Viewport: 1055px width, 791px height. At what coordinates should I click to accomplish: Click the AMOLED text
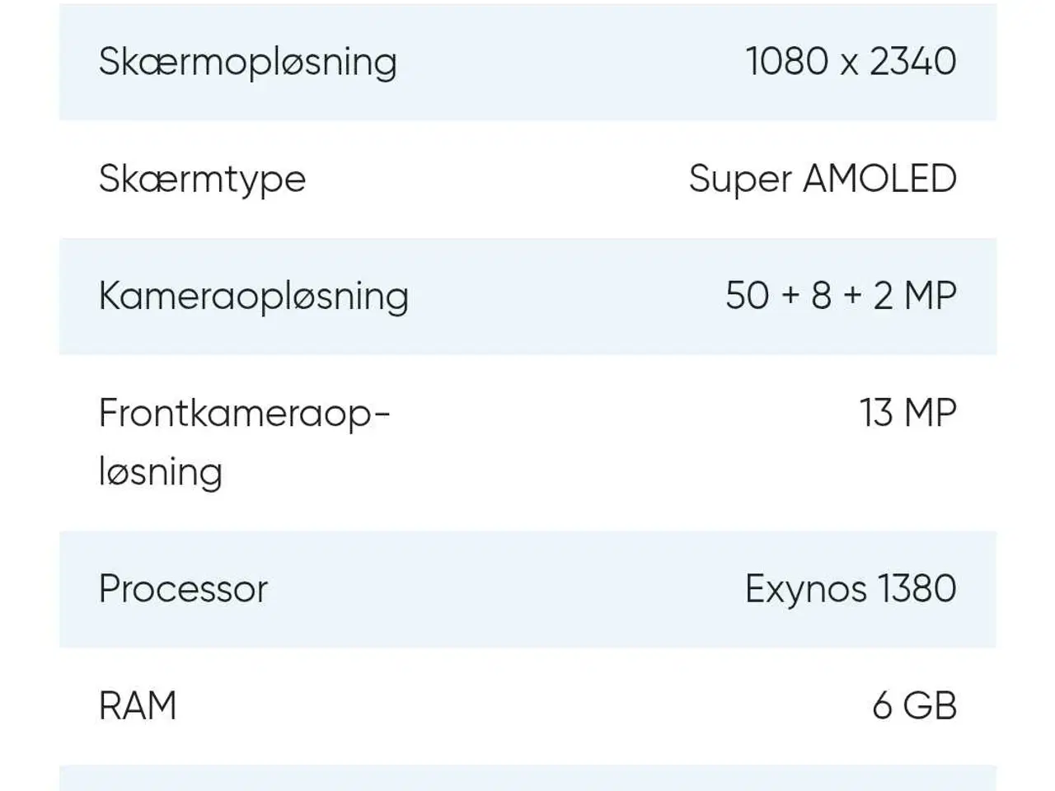point(879,180)
